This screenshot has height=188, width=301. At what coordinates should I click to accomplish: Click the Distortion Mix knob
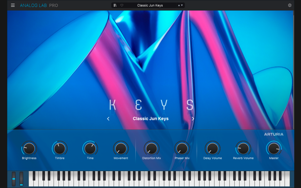pos(151,148)
